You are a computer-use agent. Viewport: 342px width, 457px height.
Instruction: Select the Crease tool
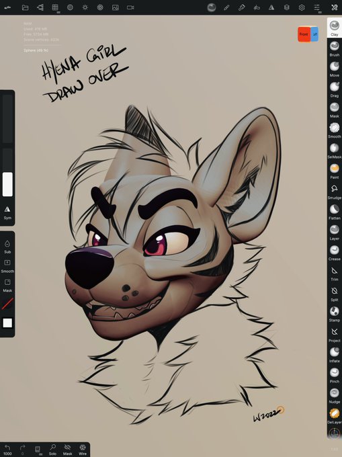(x=335, y=252)
